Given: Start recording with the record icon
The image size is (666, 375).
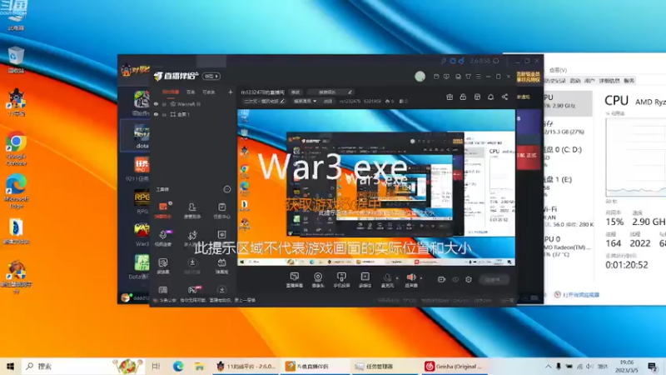Looking at the screenshot, I should [441, 279].
